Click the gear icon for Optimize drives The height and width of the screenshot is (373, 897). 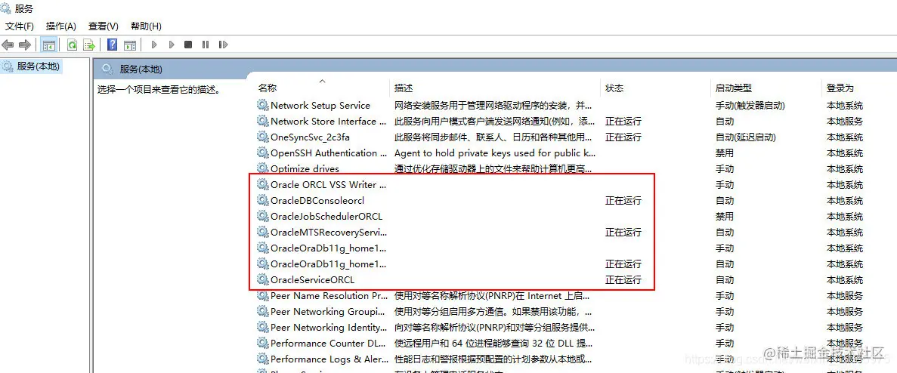262,168
